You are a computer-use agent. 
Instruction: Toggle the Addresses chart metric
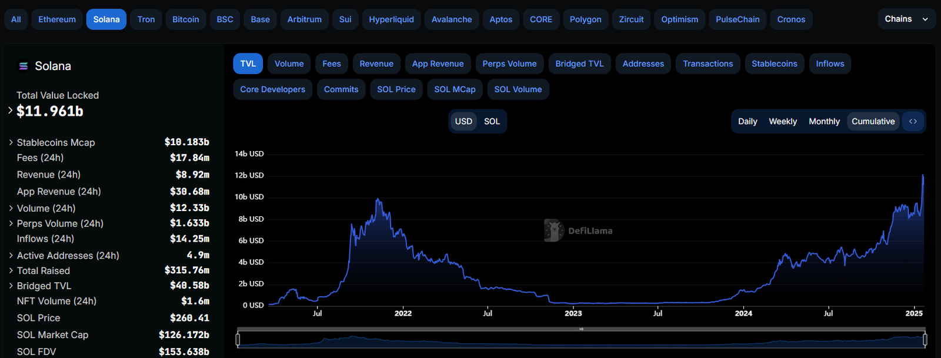click(x=643, y=63)
